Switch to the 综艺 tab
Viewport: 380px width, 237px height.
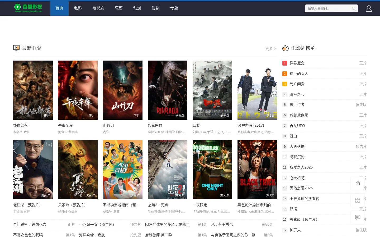click(x=119, y=8)
